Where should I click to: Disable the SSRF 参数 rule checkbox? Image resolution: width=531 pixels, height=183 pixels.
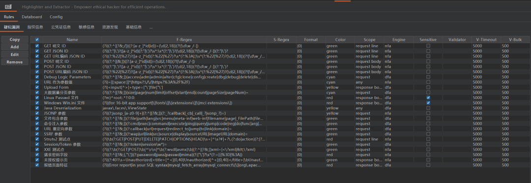pyautogui.click(x=37, y=134)
